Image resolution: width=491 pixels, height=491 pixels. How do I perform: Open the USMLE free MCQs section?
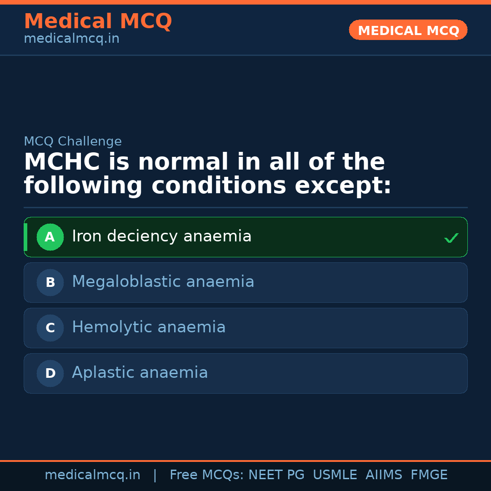click(335, 475)
